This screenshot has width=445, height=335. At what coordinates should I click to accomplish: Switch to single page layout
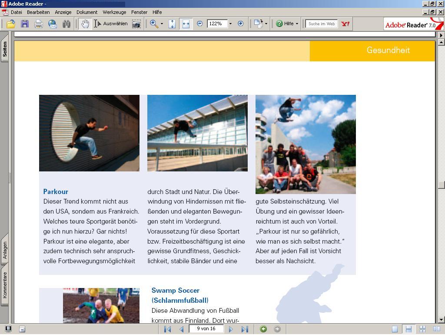point(395,329)
